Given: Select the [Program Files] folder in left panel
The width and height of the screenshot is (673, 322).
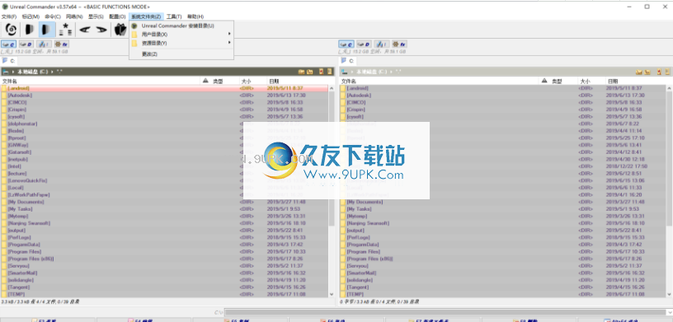Looking at the screenshot, I should click(25, 252).
